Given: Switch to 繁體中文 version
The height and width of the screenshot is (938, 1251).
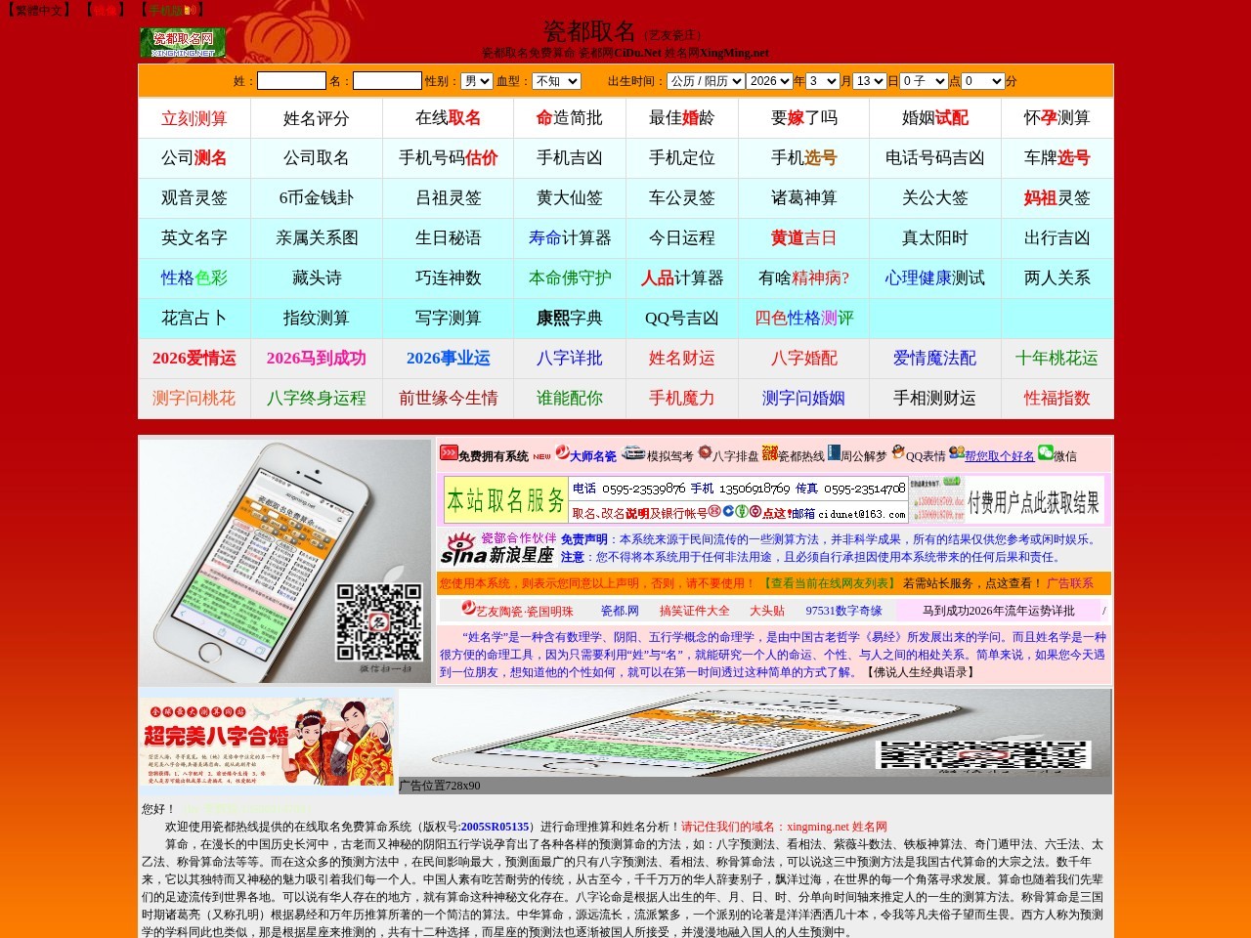Looking at the screenshot, I should coord(36,8).
